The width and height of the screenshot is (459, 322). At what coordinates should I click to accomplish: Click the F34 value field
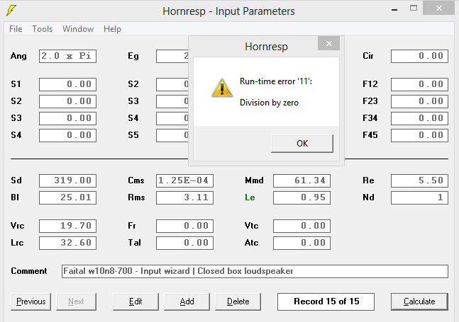(419, 118)
